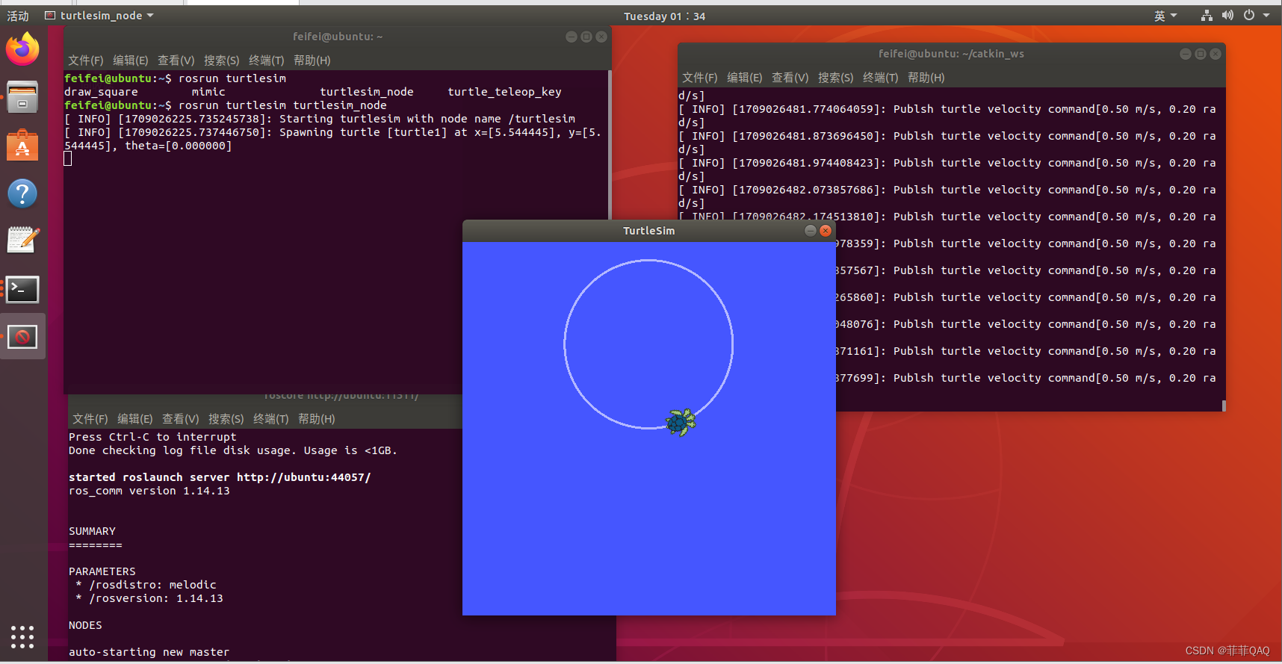Expand the system menu arrow

click(1266, 16)
